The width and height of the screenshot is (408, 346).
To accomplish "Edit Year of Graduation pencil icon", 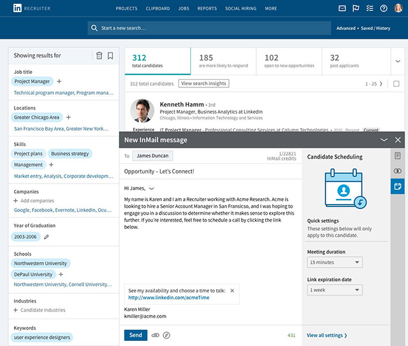I will [47, 237].
